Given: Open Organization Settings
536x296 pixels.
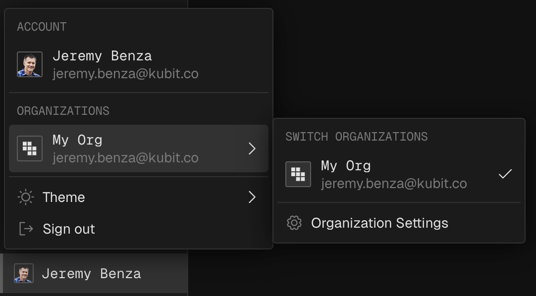Looking at the screenshot, I should pos(379,223).
